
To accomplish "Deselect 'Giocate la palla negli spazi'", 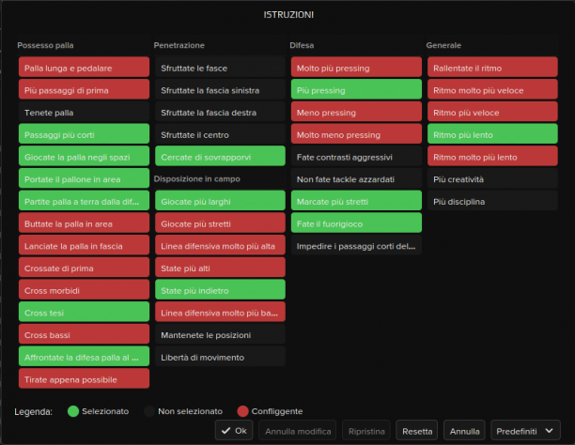I will (84, 156).
